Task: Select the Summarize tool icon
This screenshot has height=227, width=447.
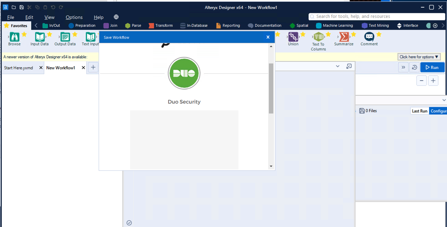Action: pyautogui.click(x=344, y=37)
